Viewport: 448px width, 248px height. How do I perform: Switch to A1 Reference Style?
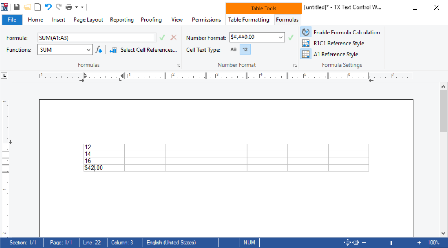click(x=330, y=54)
